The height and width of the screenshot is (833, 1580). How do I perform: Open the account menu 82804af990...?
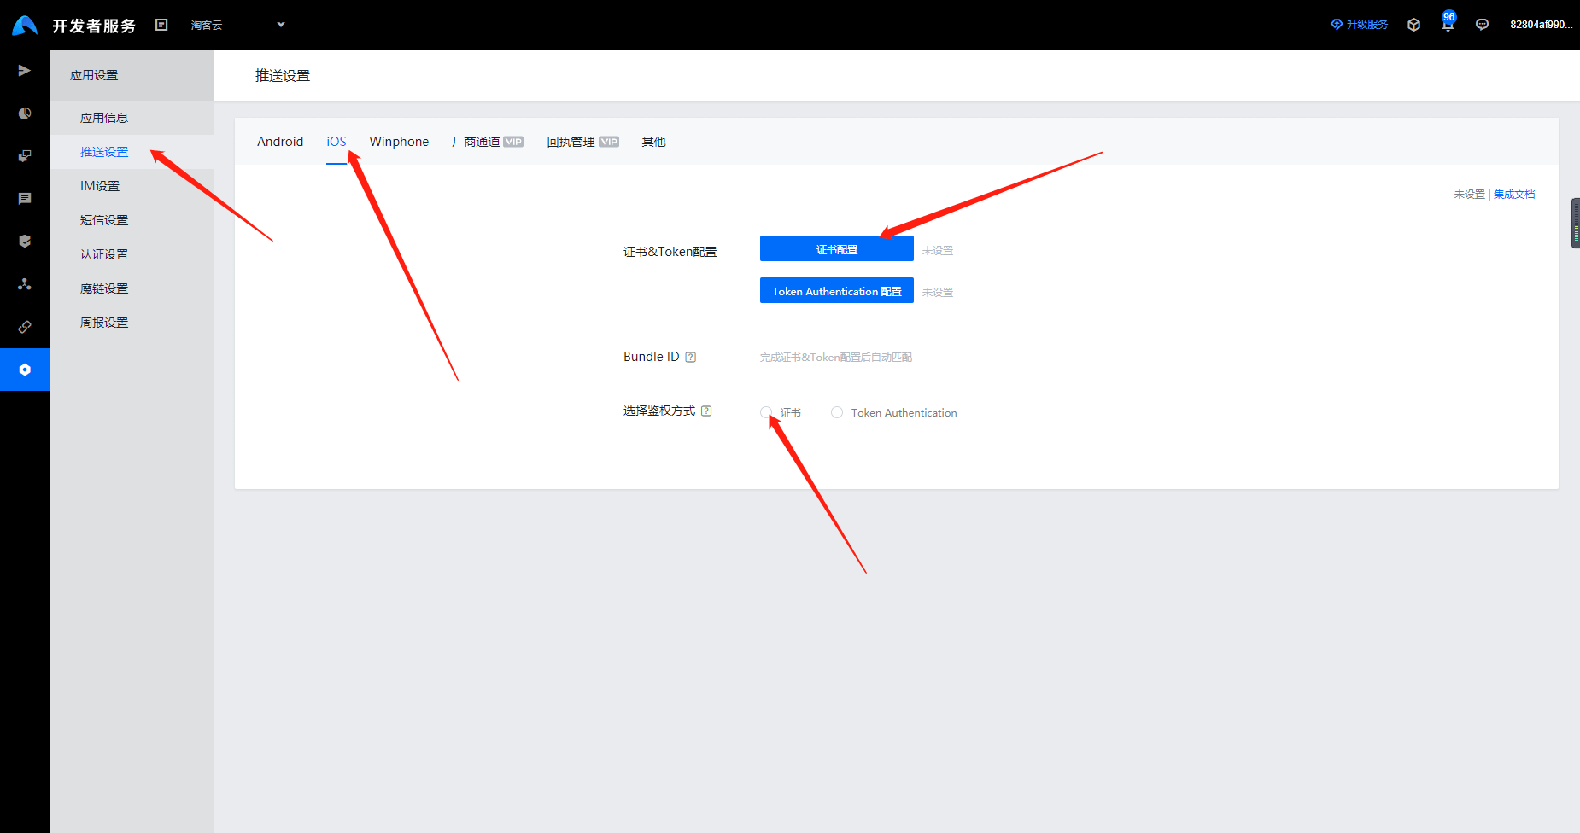pyautogui.click(x=1541, y=25)
